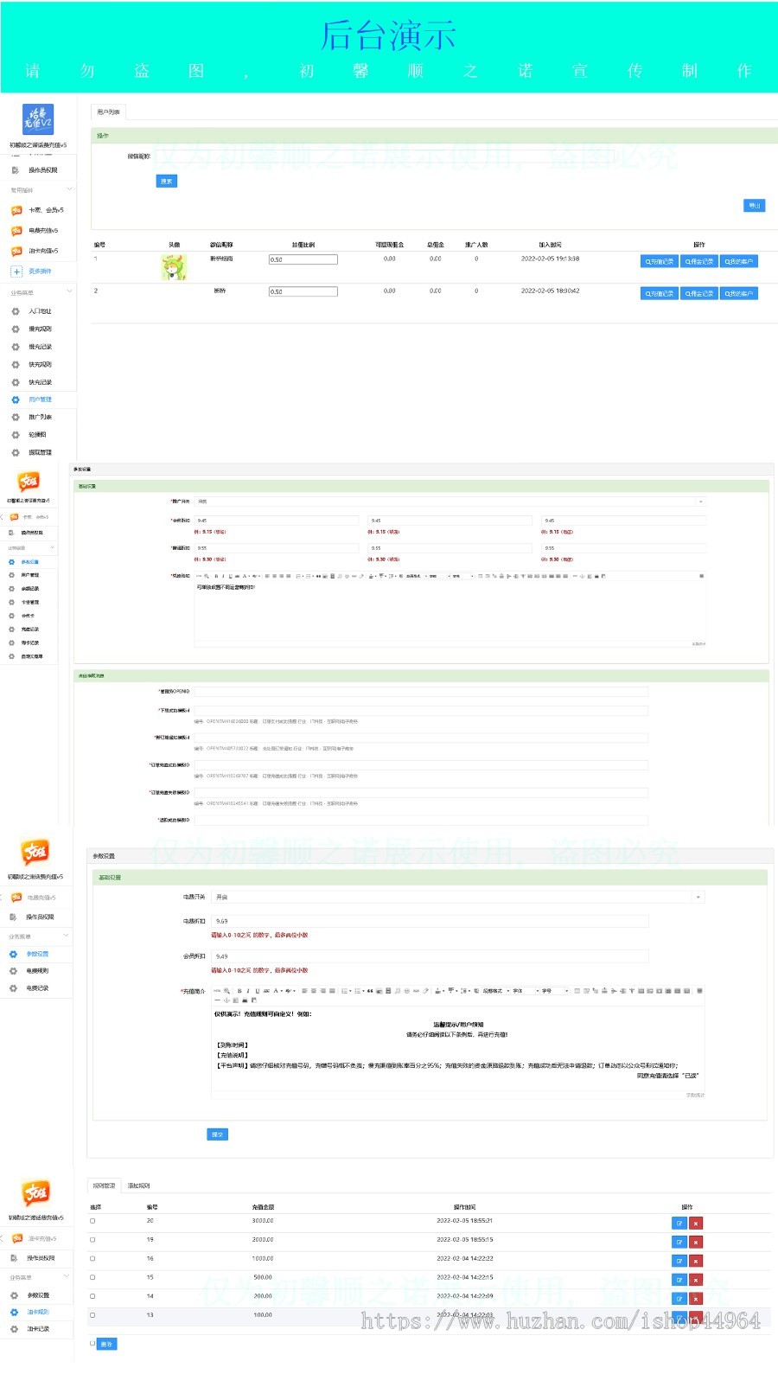Viewport: 778px width, 1374px height.
Task: Collapse 业务菜单 chevron in 电费充值 sidebar
Action: click(x=67, y=936)
